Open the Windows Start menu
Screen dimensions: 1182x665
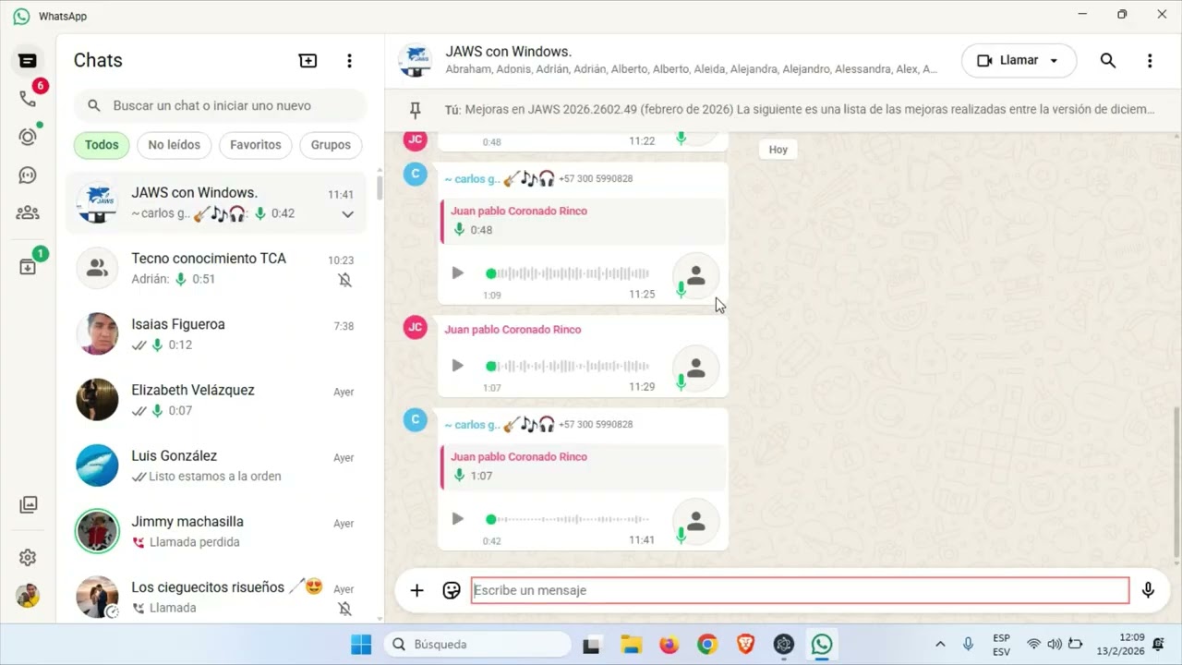361,645
